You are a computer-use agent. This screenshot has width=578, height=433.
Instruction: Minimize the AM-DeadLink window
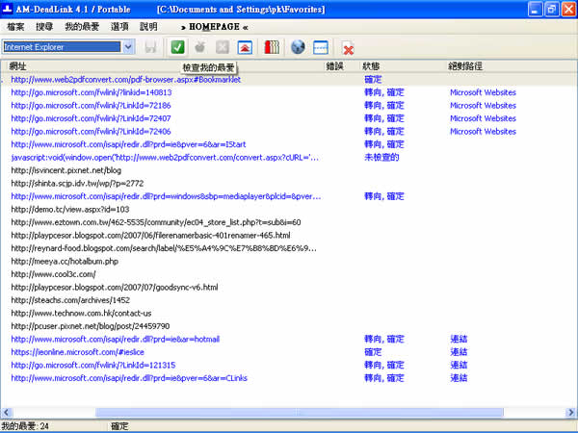pyautogui.click(x=536, y=10)
